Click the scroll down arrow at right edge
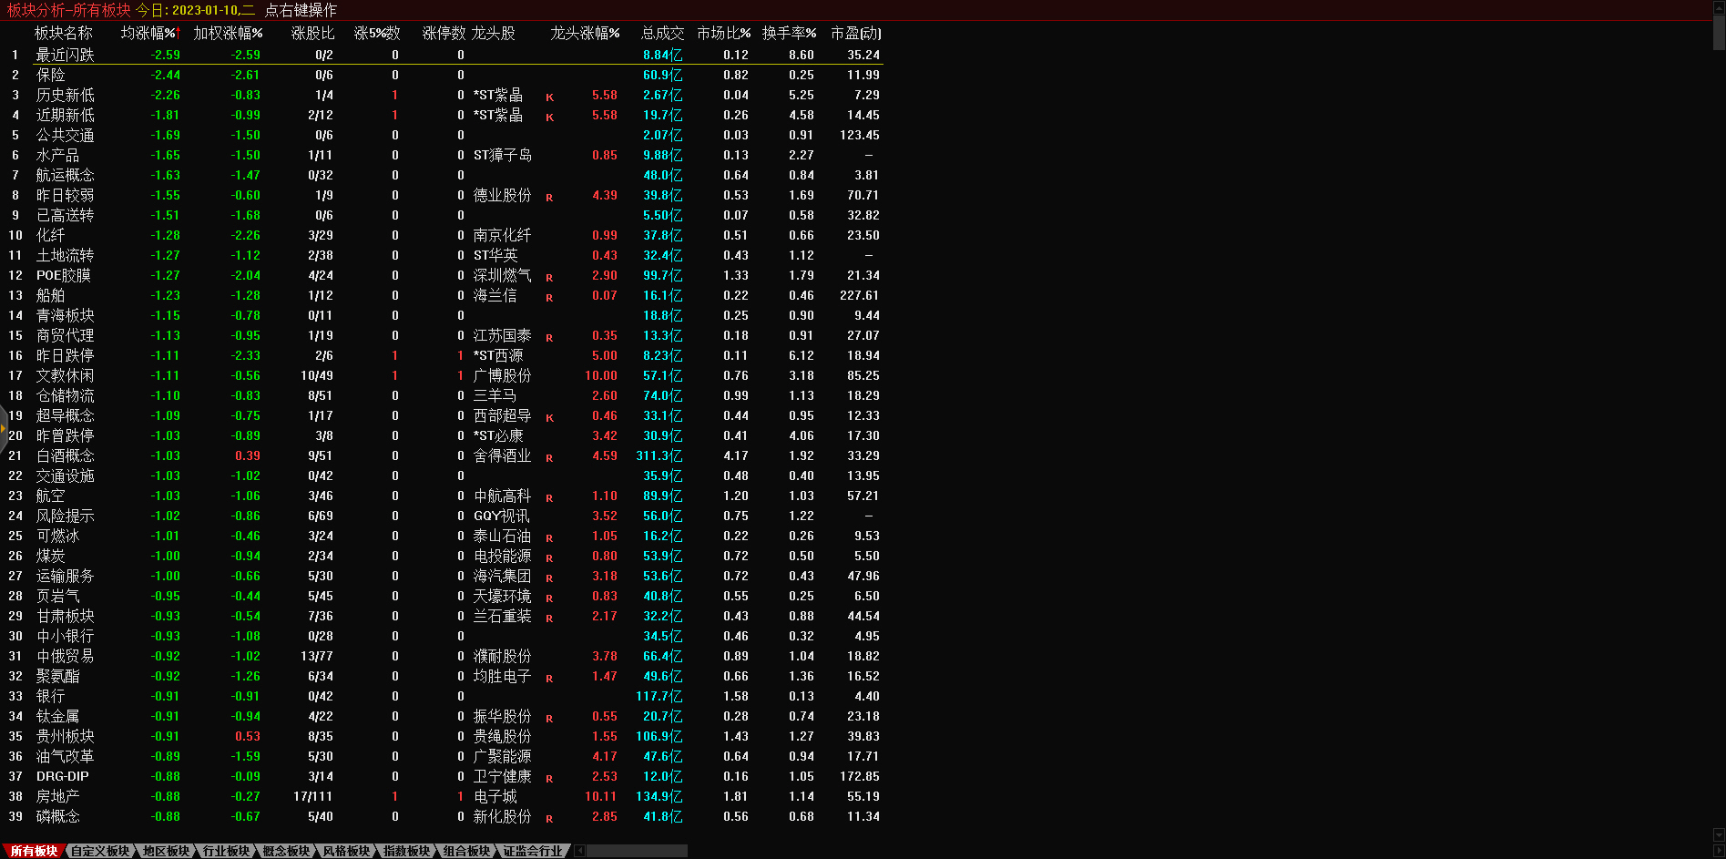The image size is (1726, 859). tap(1719, 835)
